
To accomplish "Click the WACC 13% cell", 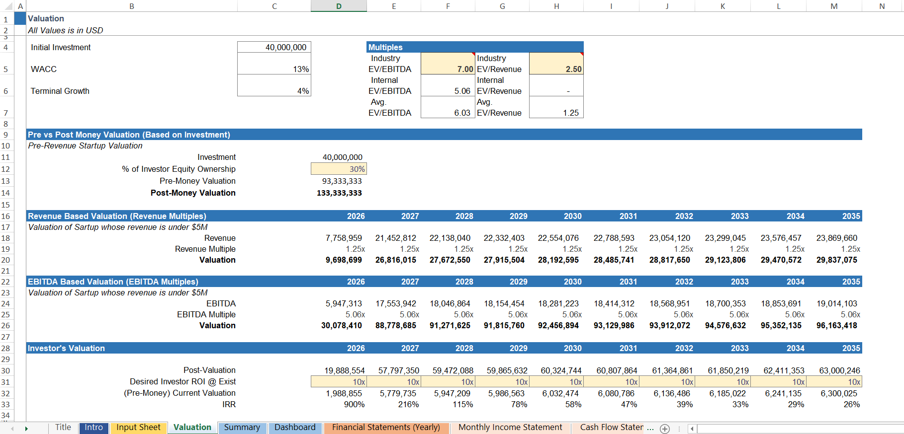I will 274,64.
